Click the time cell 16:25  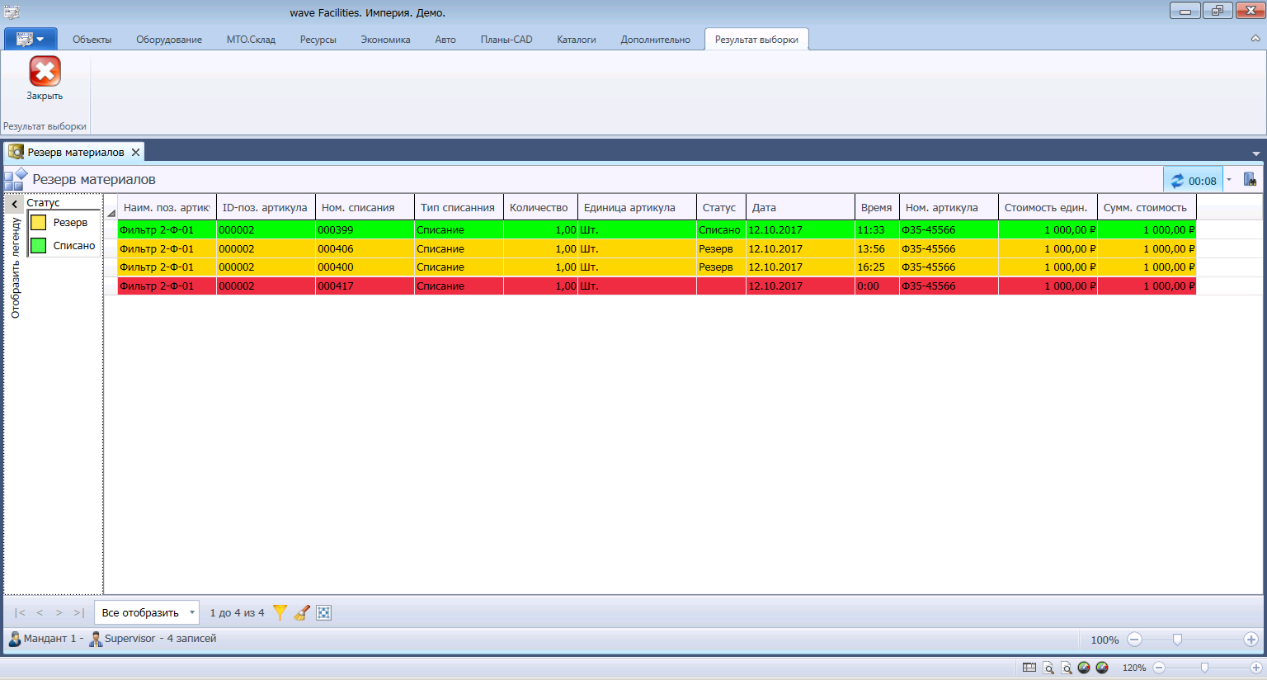[877, 267]
